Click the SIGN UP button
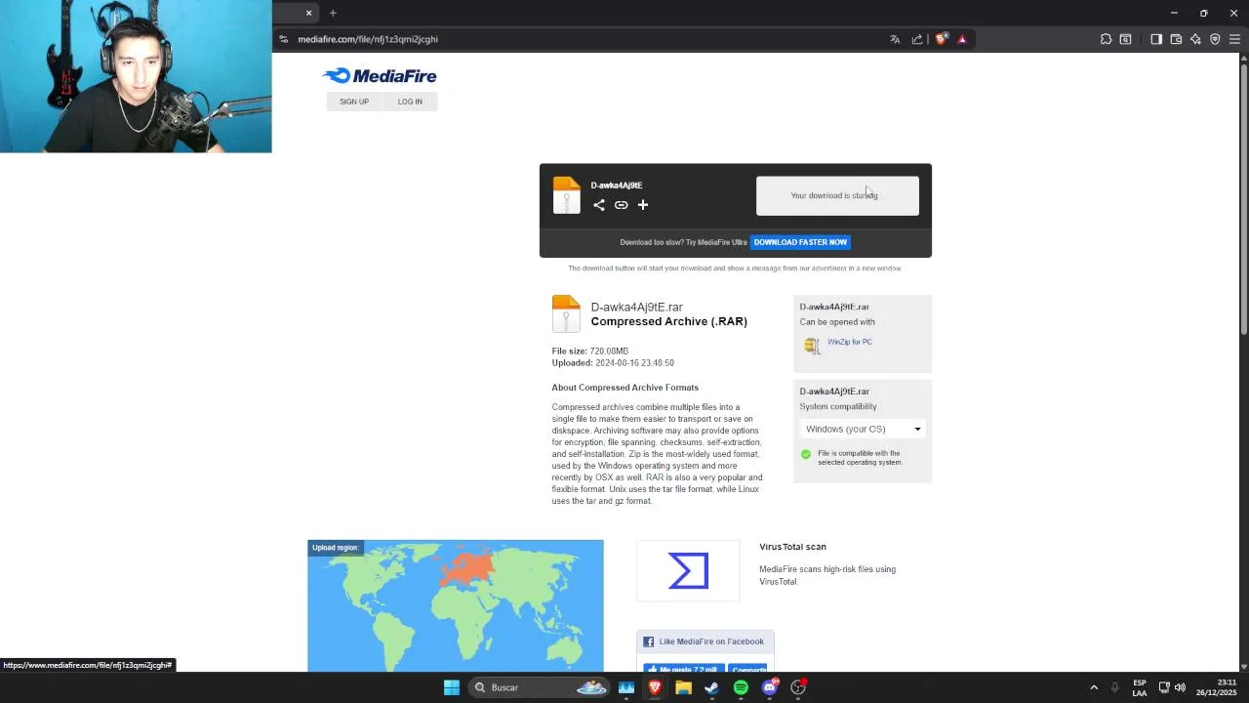The height and width of the screenshot is (703, 1249). [x=354, y=102]
